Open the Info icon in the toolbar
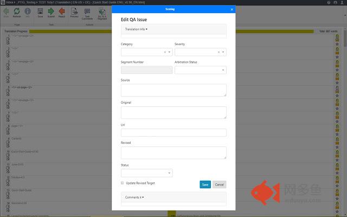 click(x=28, y=11)
